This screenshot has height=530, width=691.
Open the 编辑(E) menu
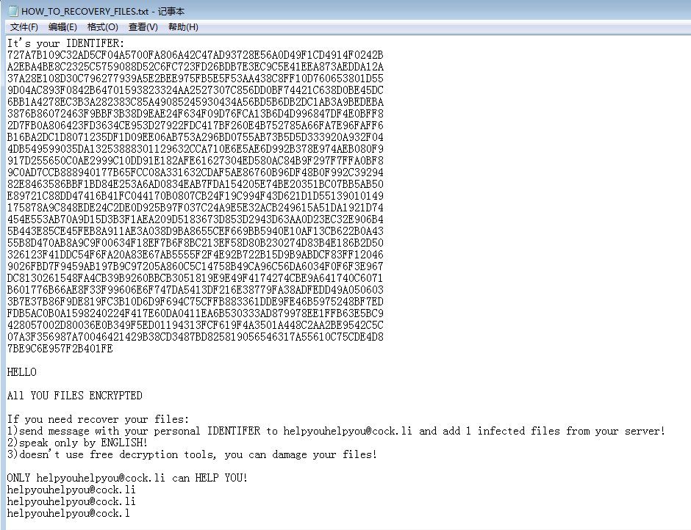click(62, 27)
